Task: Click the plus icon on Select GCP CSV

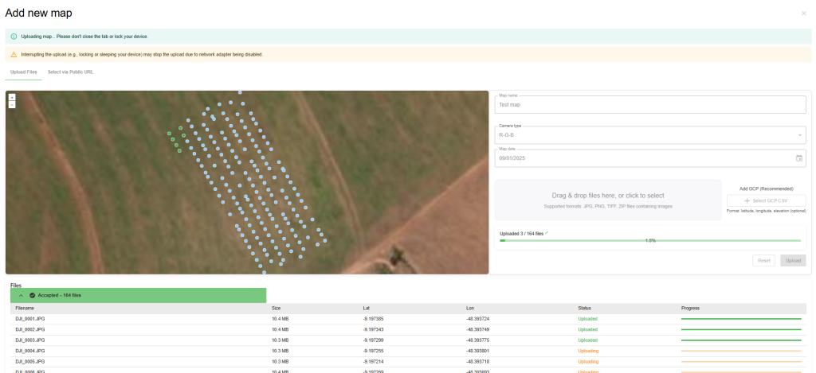Action: pos(747,201)
